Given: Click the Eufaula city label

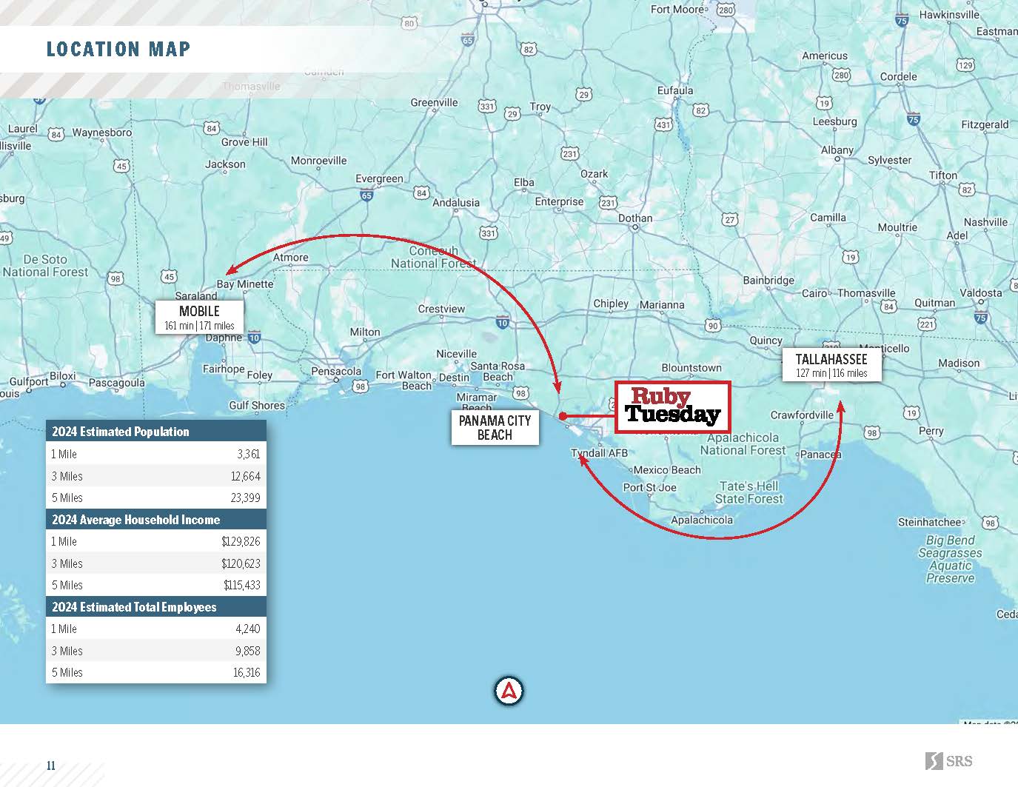Looking at the screenshot, I should tap(675, 90).
